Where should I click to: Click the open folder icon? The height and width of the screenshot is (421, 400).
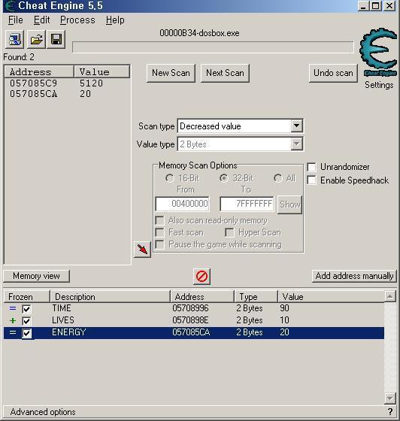click(36, 40)
